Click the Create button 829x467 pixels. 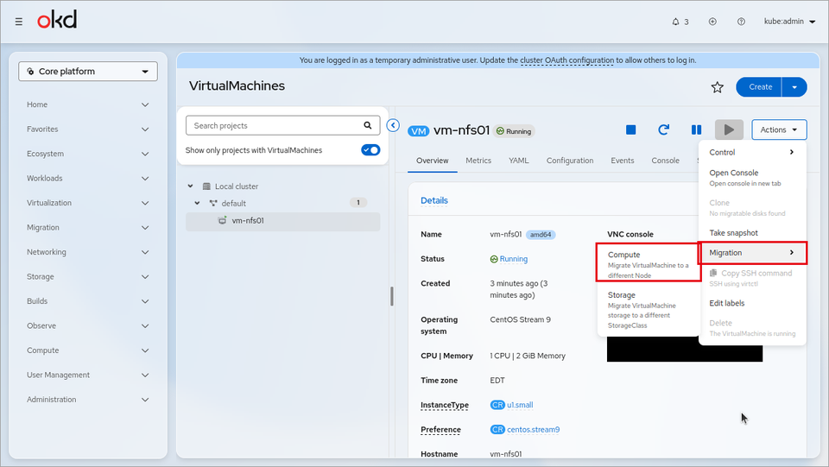coord(760,87)
